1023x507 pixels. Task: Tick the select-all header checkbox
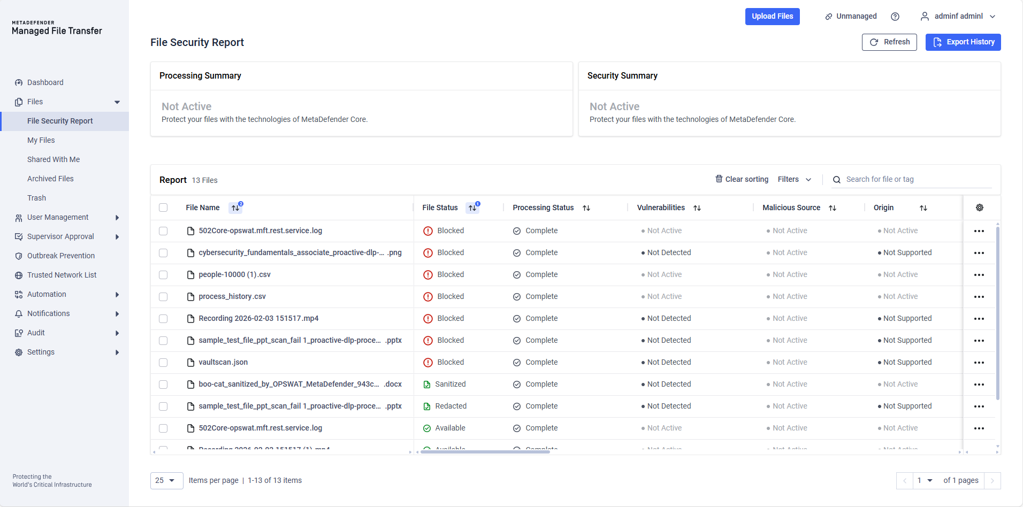click(x=163, y=208)
